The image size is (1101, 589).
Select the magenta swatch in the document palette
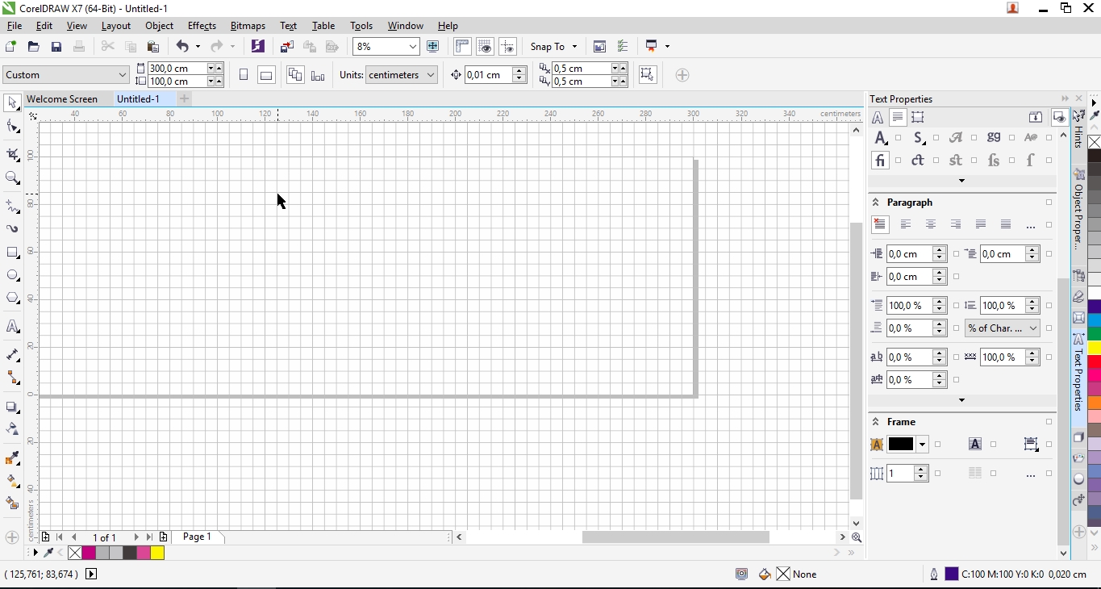[x=90, y=553]
